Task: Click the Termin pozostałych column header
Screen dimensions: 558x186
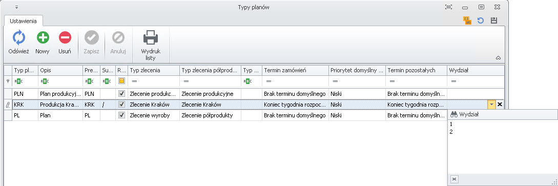Action: (417, 70)
